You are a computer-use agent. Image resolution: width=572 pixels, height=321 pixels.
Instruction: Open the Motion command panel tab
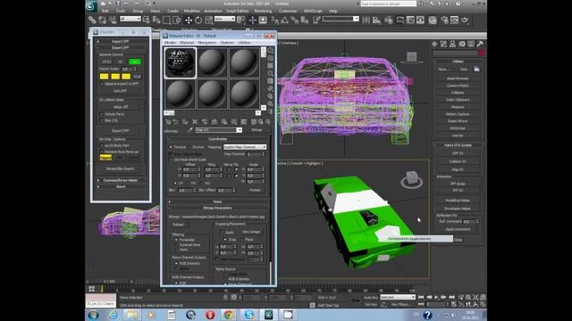(x=462, y=44)
